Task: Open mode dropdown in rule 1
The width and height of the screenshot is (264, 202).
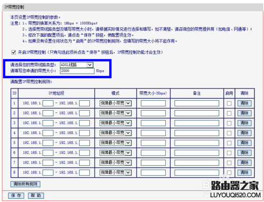Action: coord(116,103)
